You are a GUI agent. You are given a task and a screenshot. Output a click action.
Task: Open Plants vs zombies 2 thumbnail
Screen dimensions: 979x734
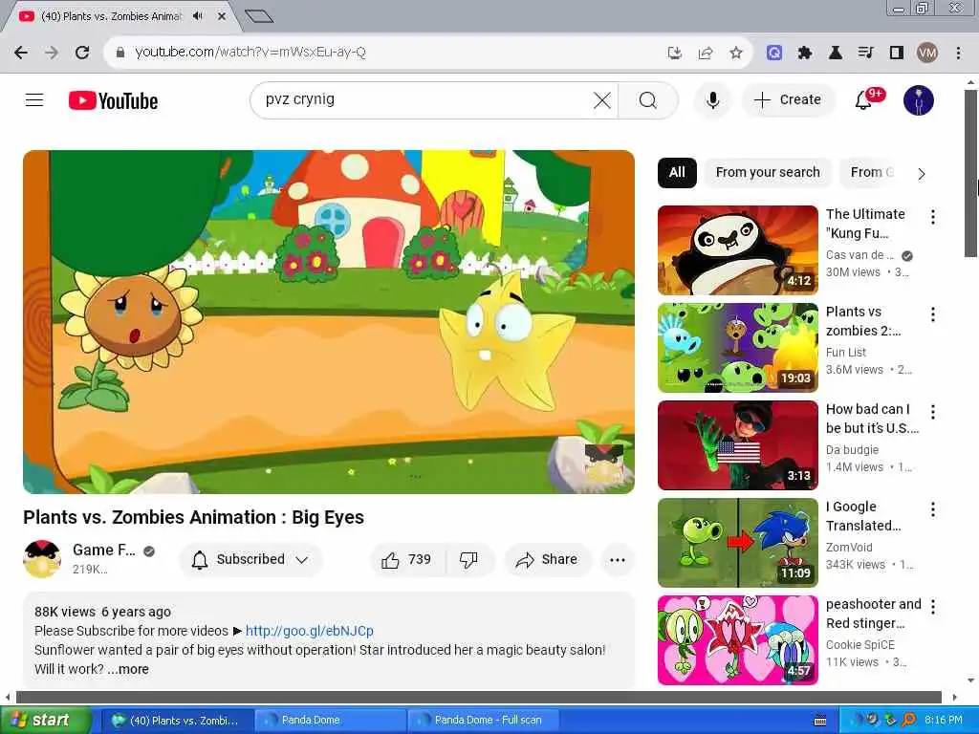coord(737,348)
